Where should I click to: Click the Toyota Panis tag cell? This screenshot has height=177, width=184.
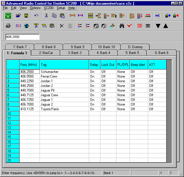point(64,109)
